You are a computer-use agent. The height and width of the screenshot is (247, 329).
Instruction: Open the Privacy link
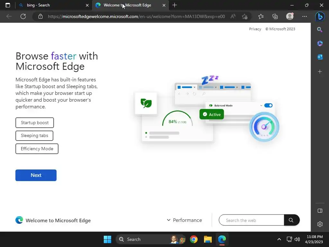[x=255, y=29]
